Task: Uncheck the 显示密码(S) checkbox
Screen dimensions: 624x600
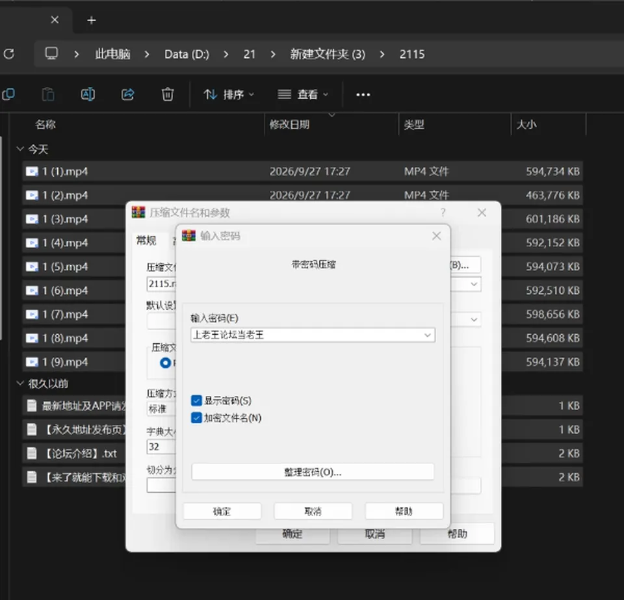Action: [196, 400]
